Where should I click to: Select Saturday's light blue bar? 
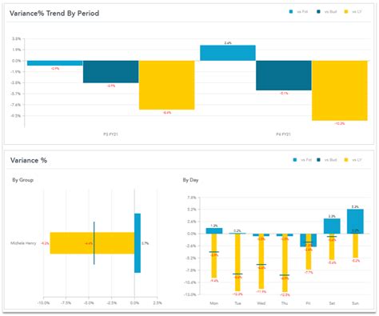(x=332, y=226)
